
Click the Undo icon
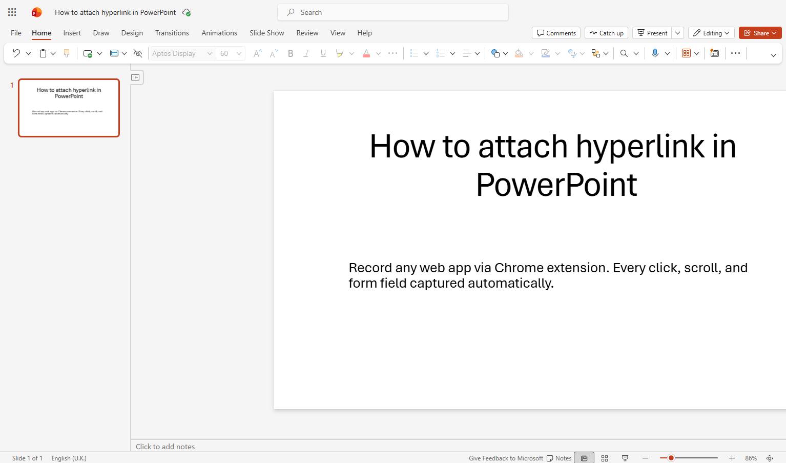coord(16,53)
